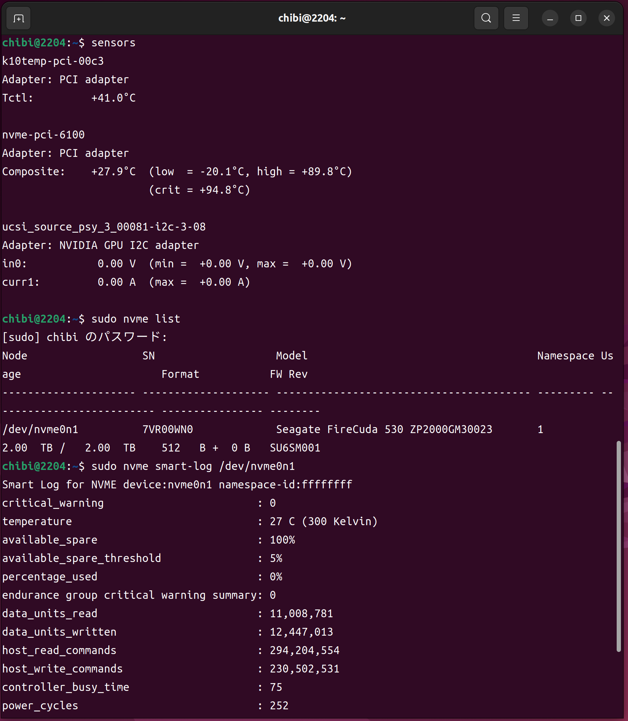Close the terminal window
Image resolution: width=628 pixels, height=721 pixels.
pyautogui.click(x=606, y=18)
